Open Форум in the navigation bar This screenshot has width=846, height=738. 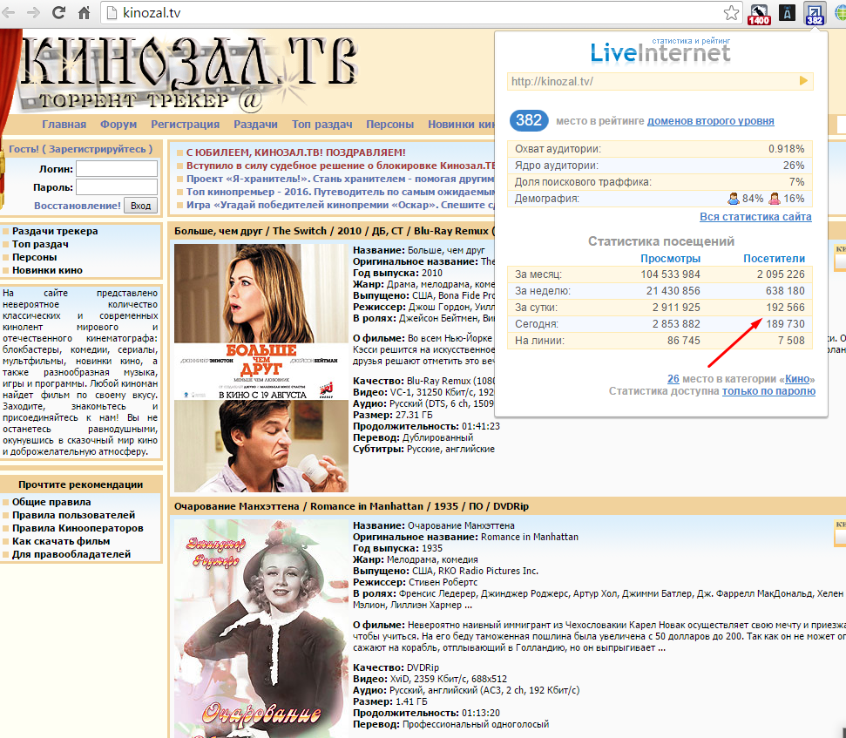pos(118,124)
